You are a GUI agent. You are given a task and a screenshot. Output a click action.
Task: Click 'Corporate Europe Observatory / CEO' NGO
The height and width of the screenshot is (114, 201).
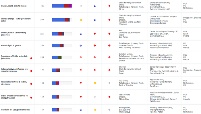(163, 68)
